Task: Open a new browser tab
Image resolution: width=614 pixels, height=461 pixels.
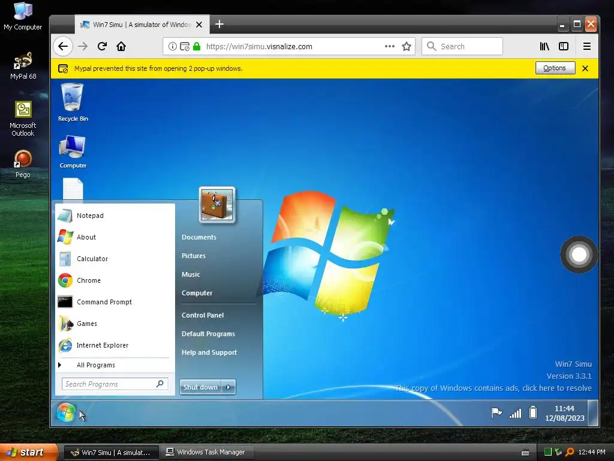Action: click(219, 24)
